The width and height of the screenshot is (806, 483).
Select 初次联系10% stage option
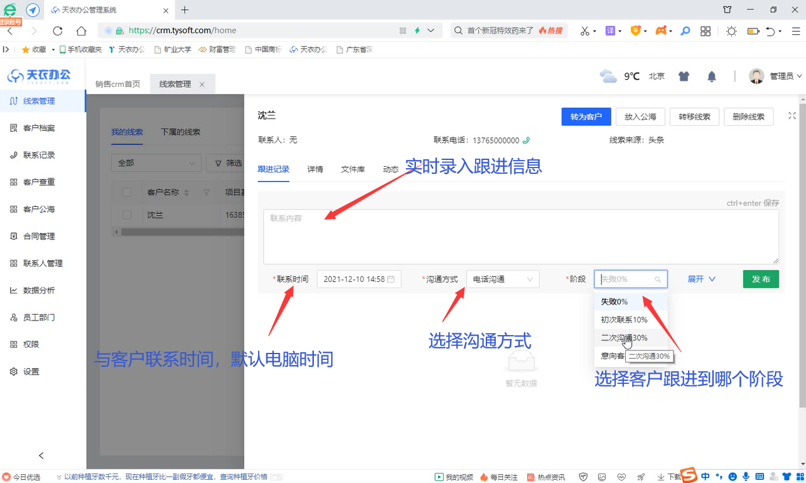(x=631, y=320)
